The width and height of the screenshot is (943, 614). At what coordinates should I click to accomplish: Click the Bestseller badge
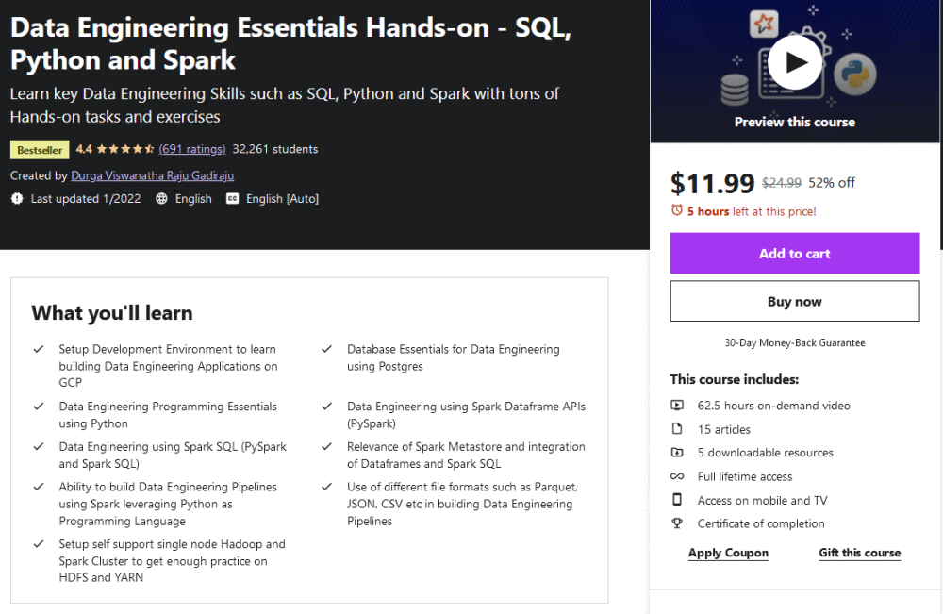click(x=40, y=150)
